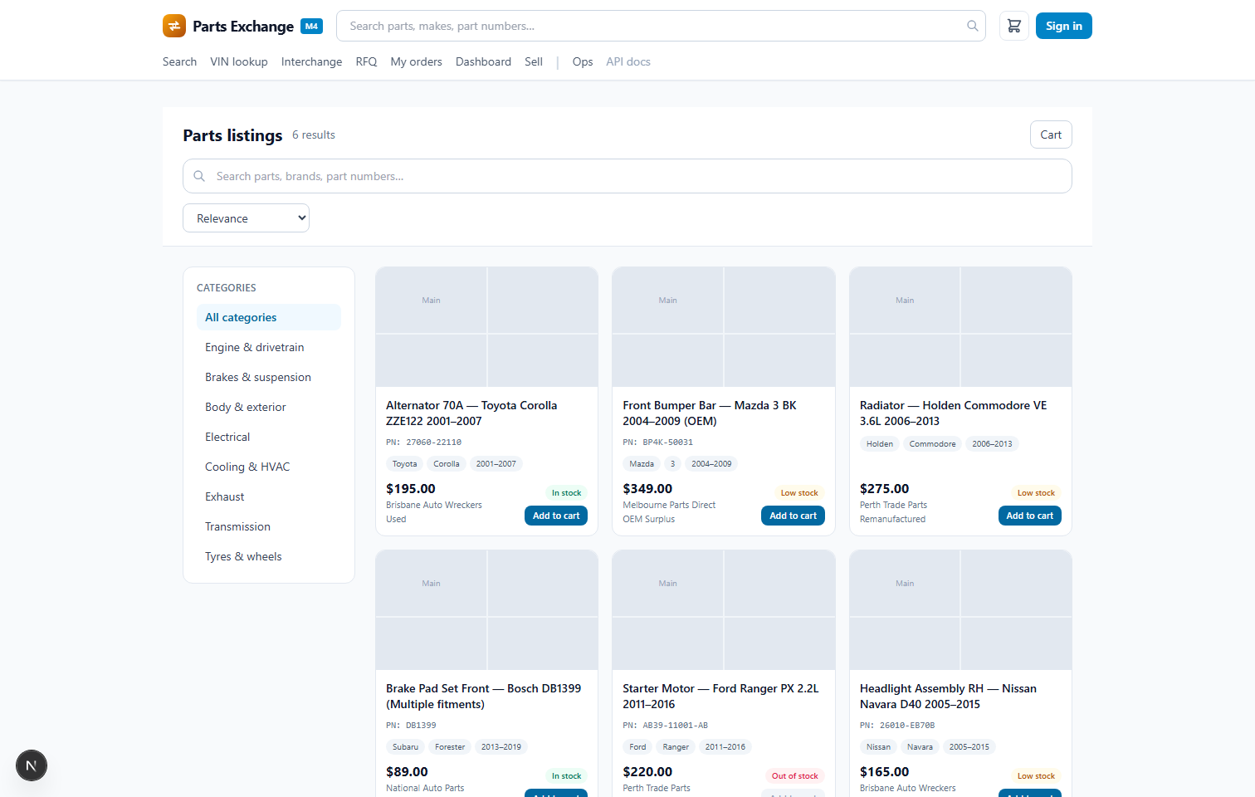Image resolution: width=1255 pixels, height=797 pixels.
Task: Select the Cooling & HVAC category
Action: coord(247,467)
